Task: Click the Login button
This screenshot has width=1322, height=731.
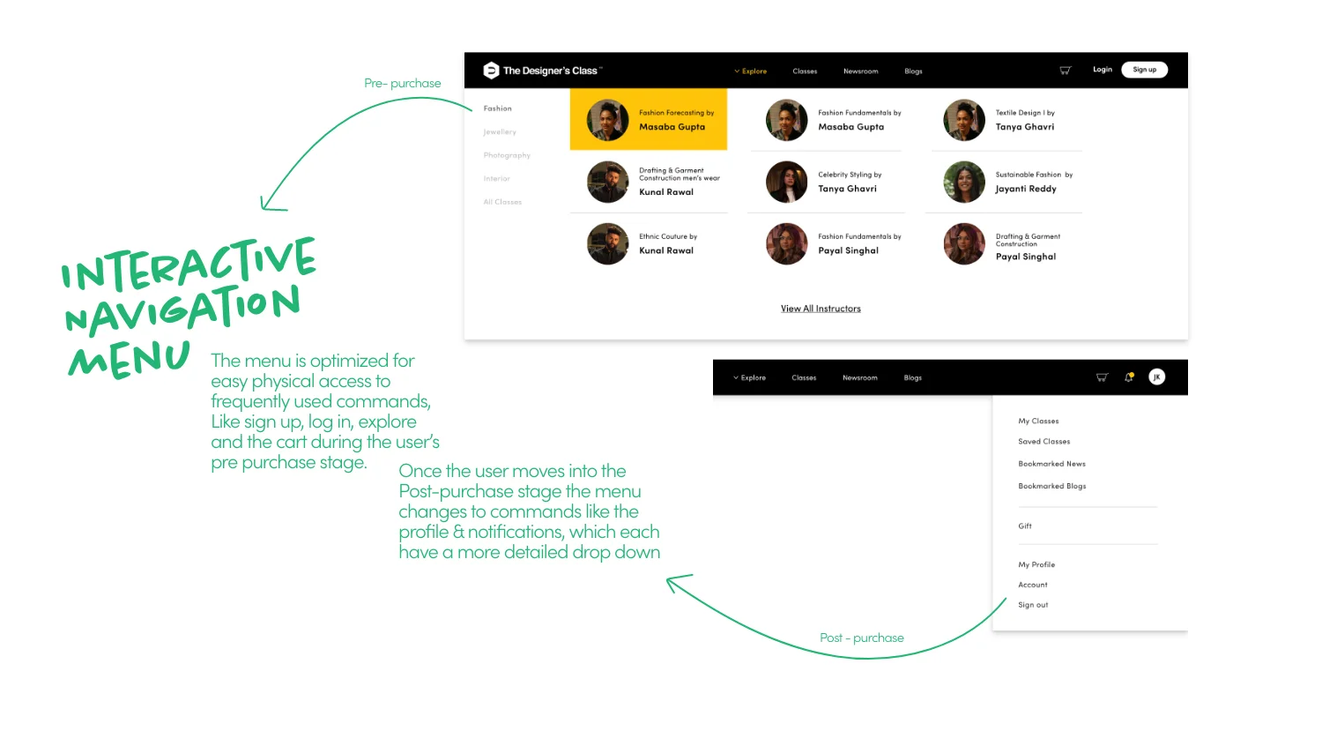Action: (1102, 69)
